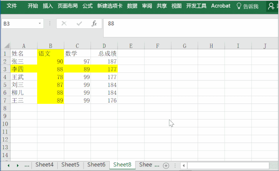Select cell with name 王三
Viewport: 279px width, 171px height.
pyautogui.click(x=24, y=100)
